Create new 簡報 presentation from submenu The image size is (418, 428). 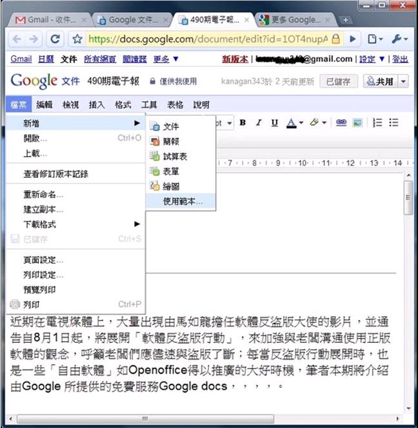(181, 141)
